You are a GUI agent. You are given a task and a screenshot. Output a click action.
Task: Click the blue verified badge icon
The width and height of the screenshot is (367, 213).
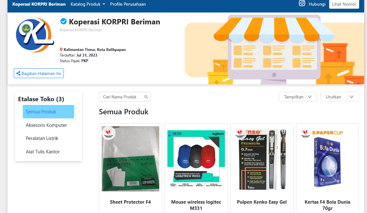tap(64, 21)
